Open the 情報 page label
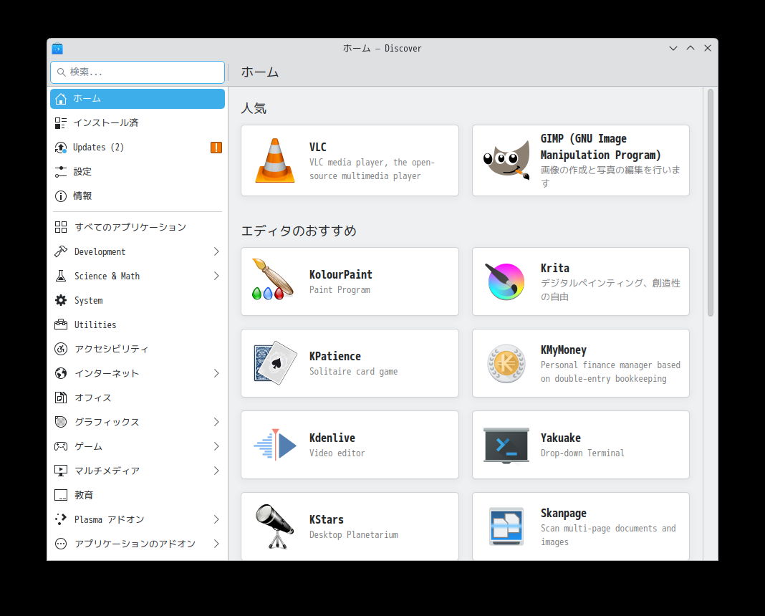Image resolution: width=765 pixels, height=616 pixels. (x=82, y=196)
